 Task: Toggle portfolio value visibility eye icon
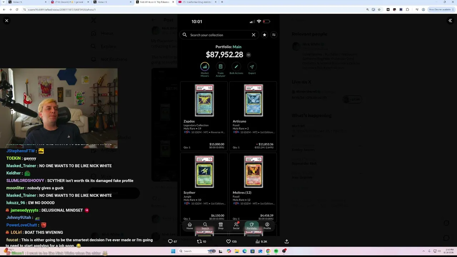[248, 55]
